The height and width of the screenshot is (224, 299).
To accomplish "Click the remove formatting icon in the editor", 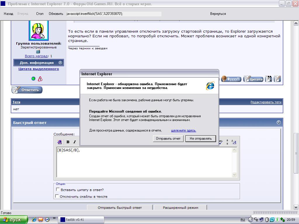I will click(60, 142).
